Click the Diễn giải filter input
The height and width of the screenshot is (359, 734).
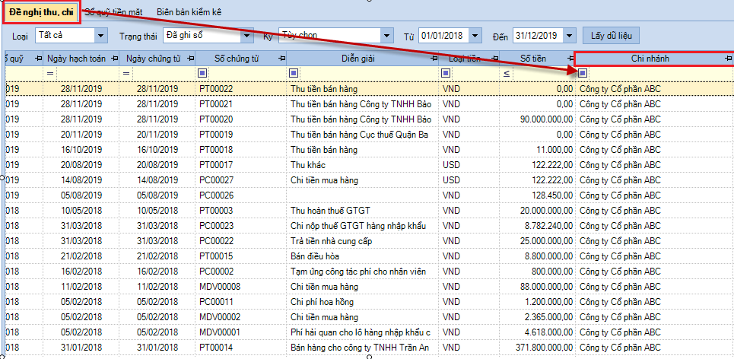click(x=368, y=74)
